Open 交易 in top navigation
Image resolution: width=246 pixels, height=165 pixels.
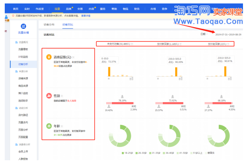click(x=80, y=9)
